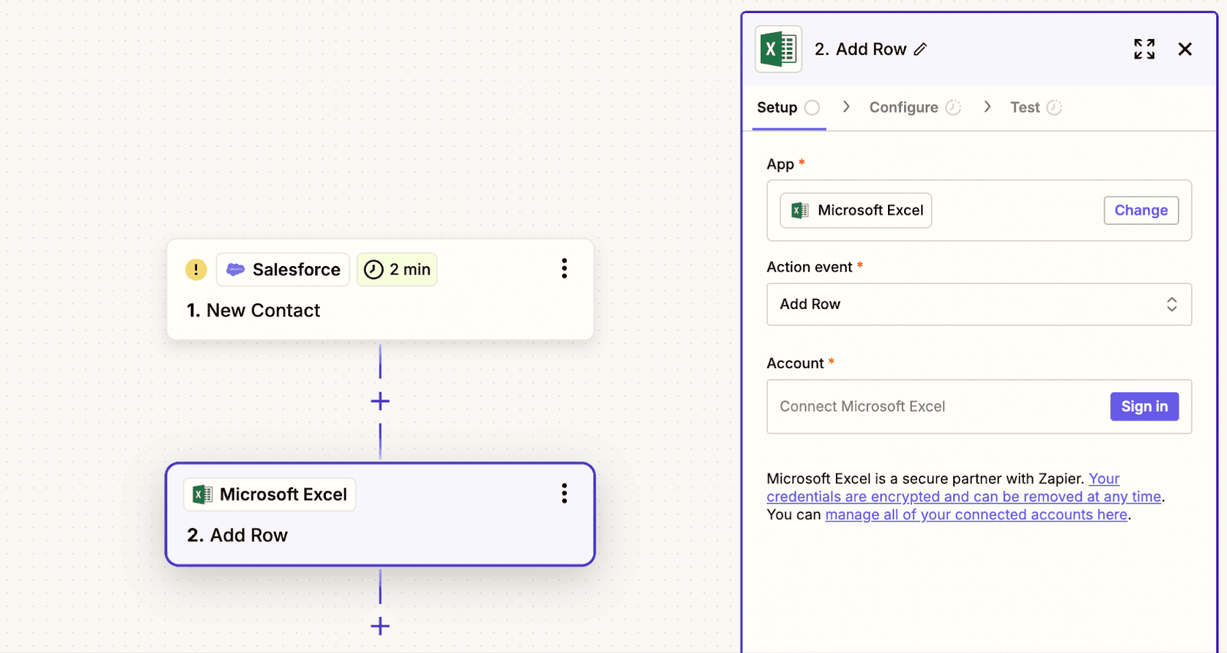The height and width of the screenshot is (653, 1227).
Task: Switch to the Setup tab
Action: (x=788, y=107)
